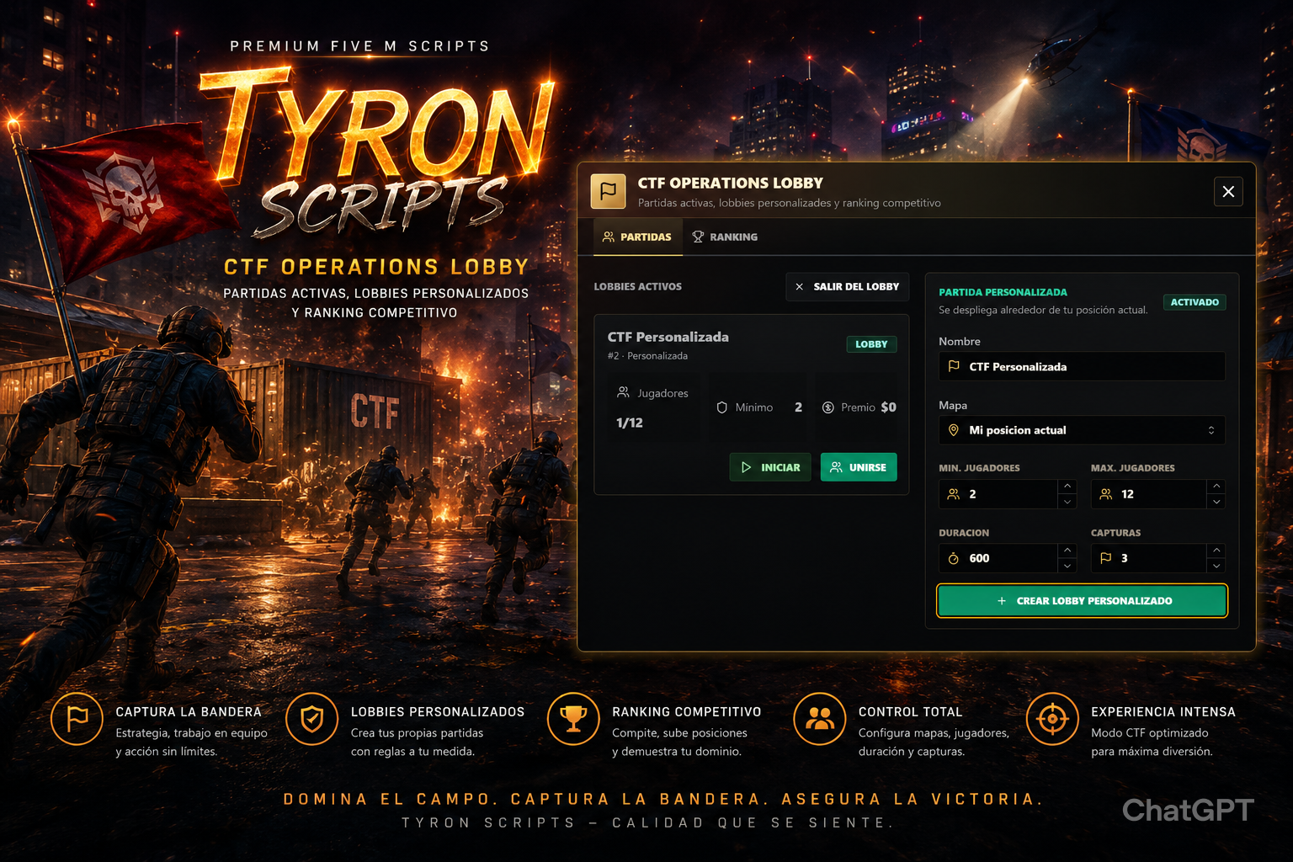The width and height of the screenshot is (1293, 862).
Task: Switch to the Partidas tab
Action: coord(636,237)
